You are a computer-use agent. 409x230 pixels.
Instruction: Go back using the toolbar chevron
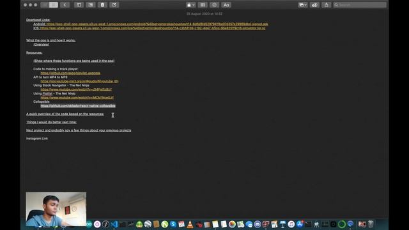(x=65, y=4)
